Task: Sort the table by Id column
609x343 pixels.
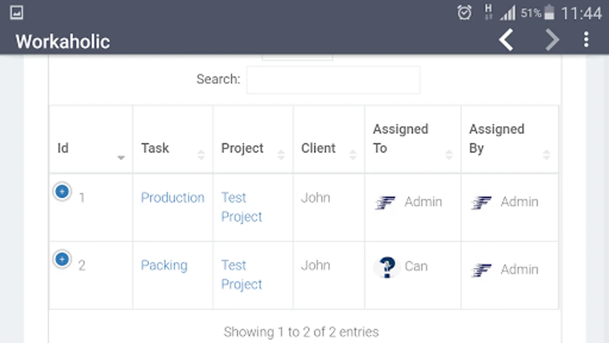Action: [91, 148]
